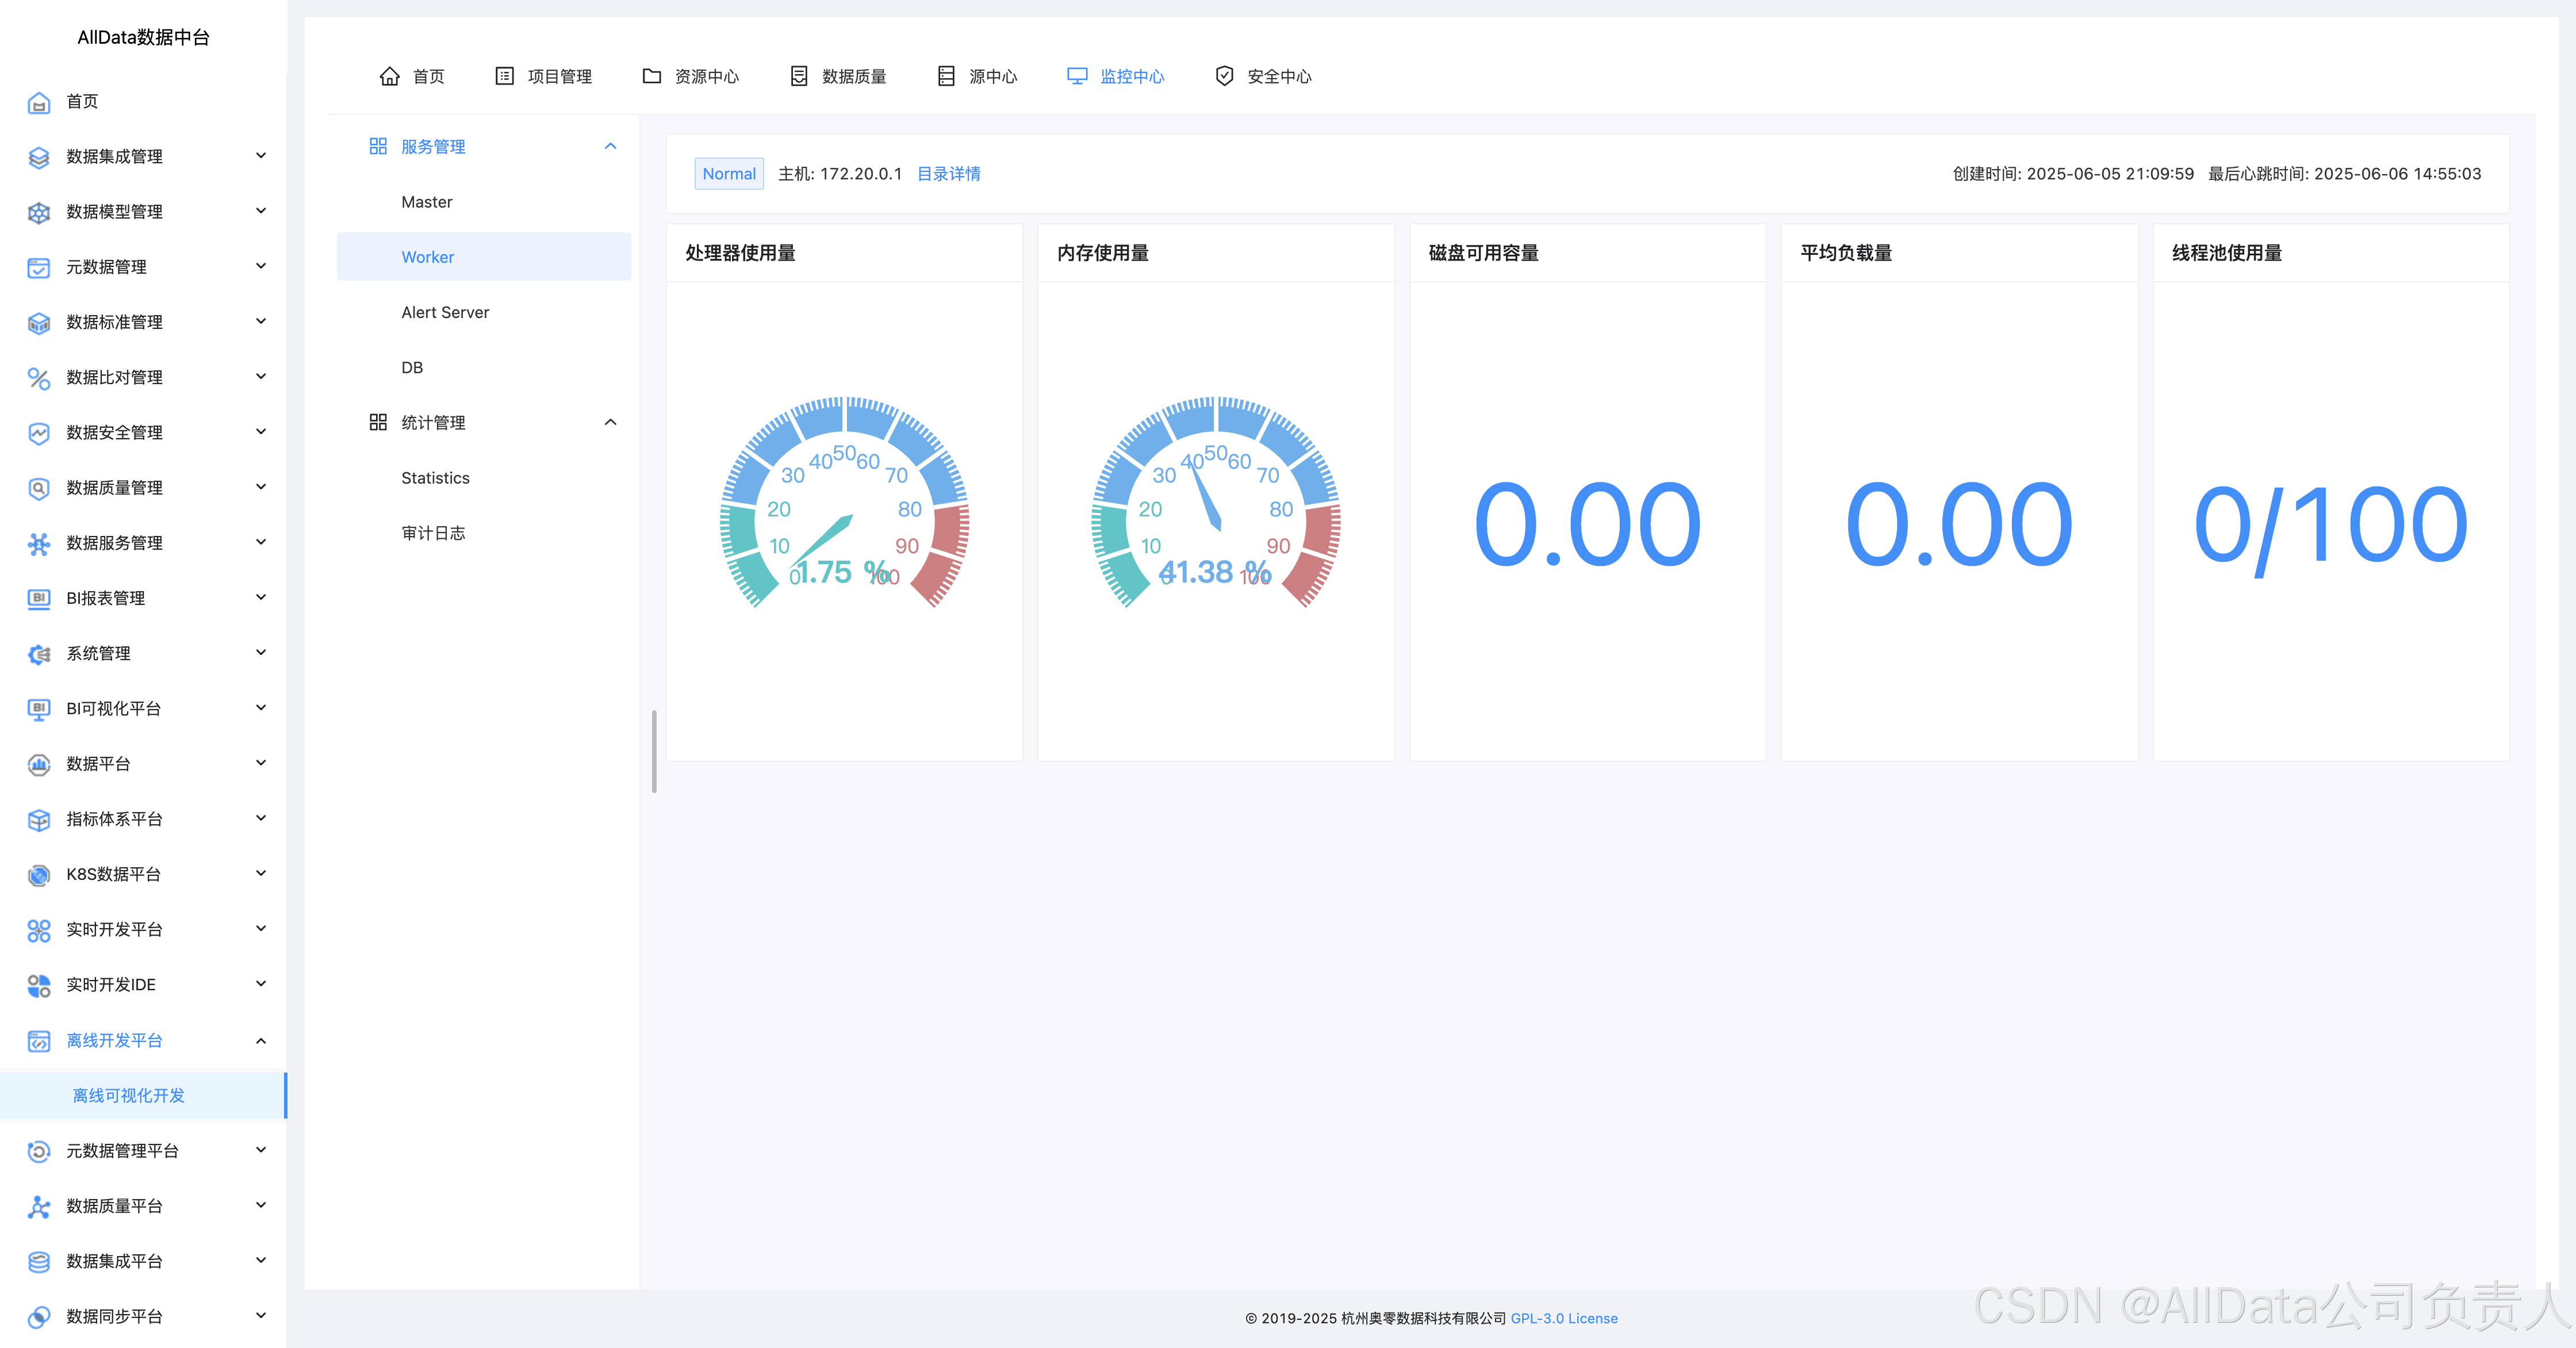Click the 数据标准管理 sidebar icon
The height and width of the screenshot is (1348, 2576).
tap(38, 323)
